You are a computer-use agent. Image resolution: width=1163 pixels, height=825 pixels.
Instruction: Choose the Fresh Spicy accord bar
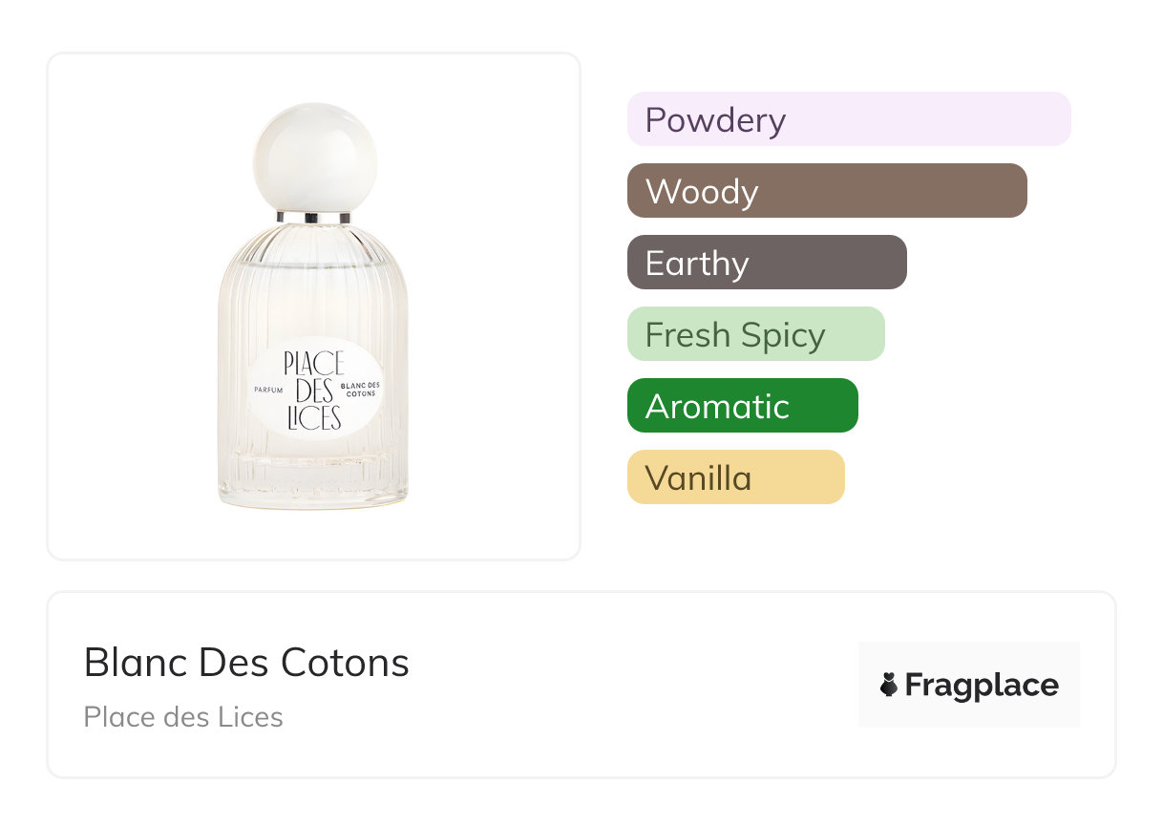pyautogui.click(x=755, y=334)
